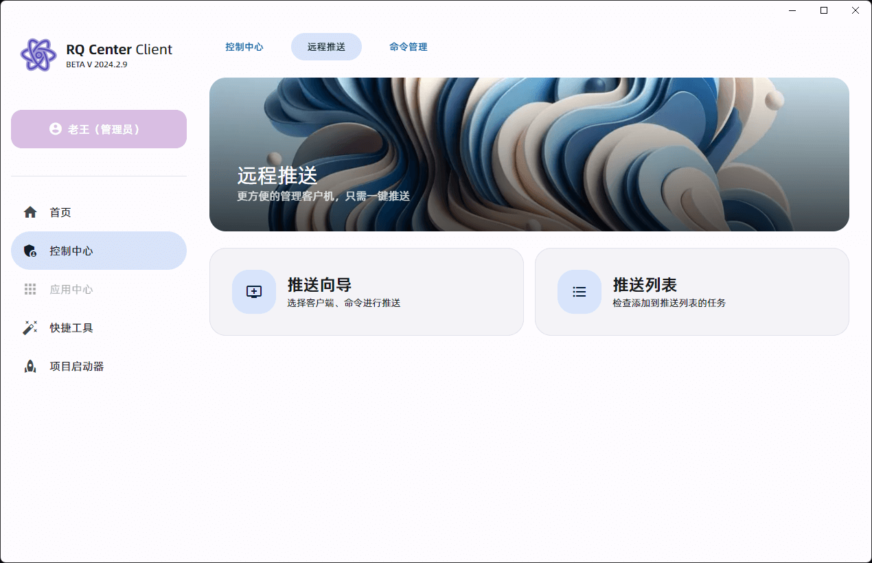The height and width of the screenshot is (563, 872).
Task: Click the 项目启动器 sidebar entry
Action: 76,366
